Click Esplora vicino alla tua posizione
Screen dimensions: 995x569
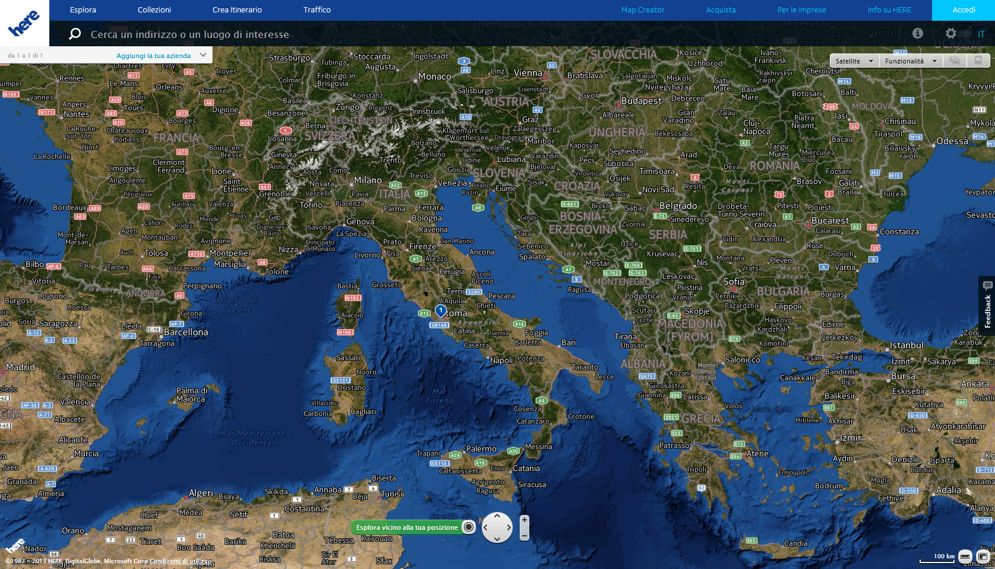coord(407,527)
